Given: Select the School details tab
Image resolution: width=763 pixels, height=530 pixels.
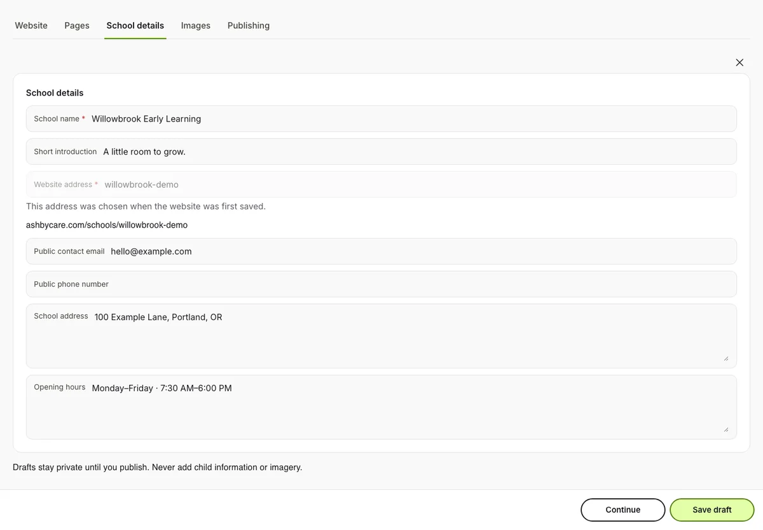Looking at the screenshot, I should click(135, 25).
